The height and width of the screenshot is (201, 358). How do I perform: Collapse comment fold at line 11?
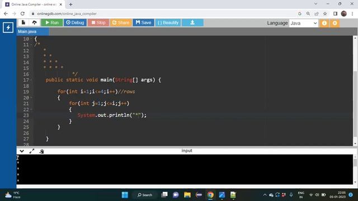(31, 45)
